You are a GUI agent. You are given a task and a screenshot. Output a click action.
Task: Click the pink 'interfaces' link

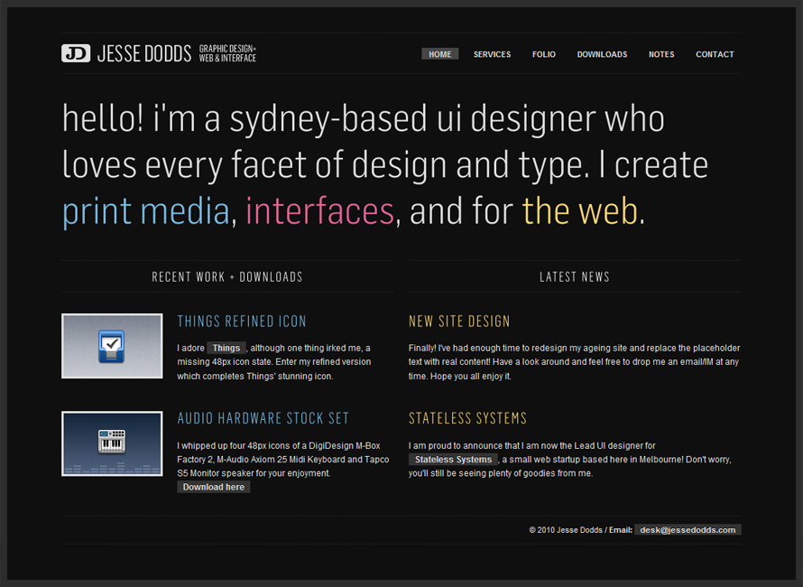320,211
